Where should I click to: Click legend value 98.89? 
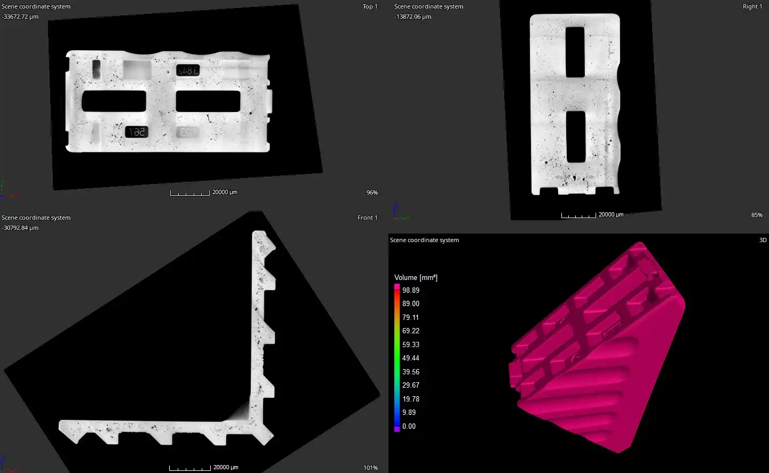pos(411,291)
